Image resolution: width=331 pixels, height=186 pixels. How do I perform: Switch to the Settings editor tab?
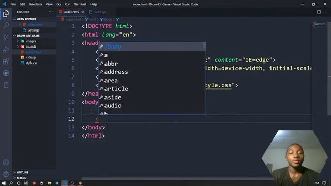100,12
